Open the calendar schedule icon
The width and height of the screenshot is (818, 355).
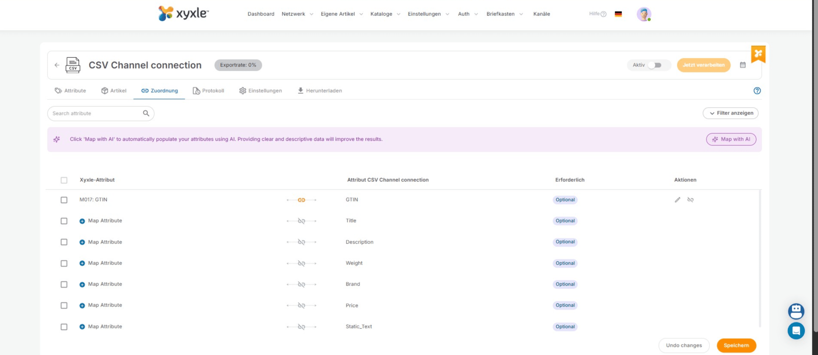click(743, 65)
